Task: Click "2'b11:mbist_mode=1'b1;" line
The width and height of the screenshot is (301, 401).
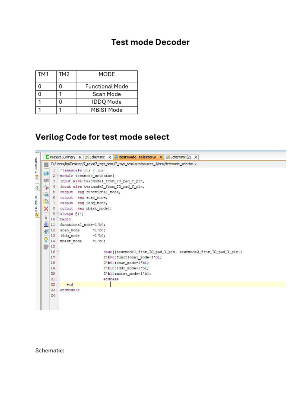Action: click(127, 274)
